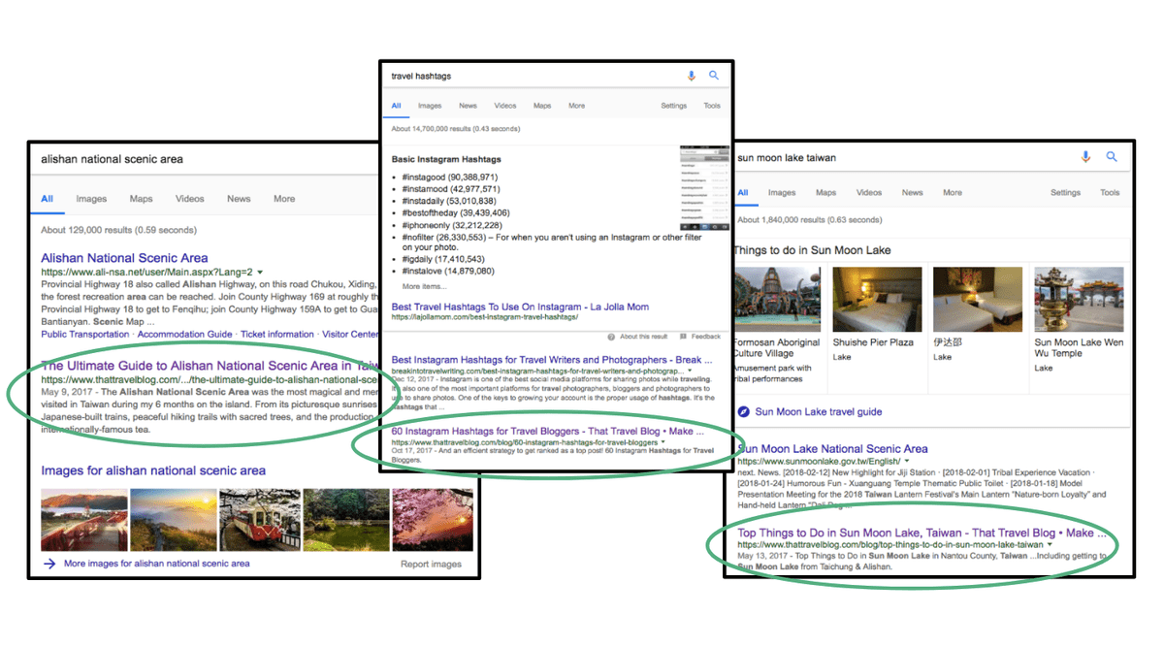
Task: Open the Ticket information sitelink
Action: coord(277,334)
